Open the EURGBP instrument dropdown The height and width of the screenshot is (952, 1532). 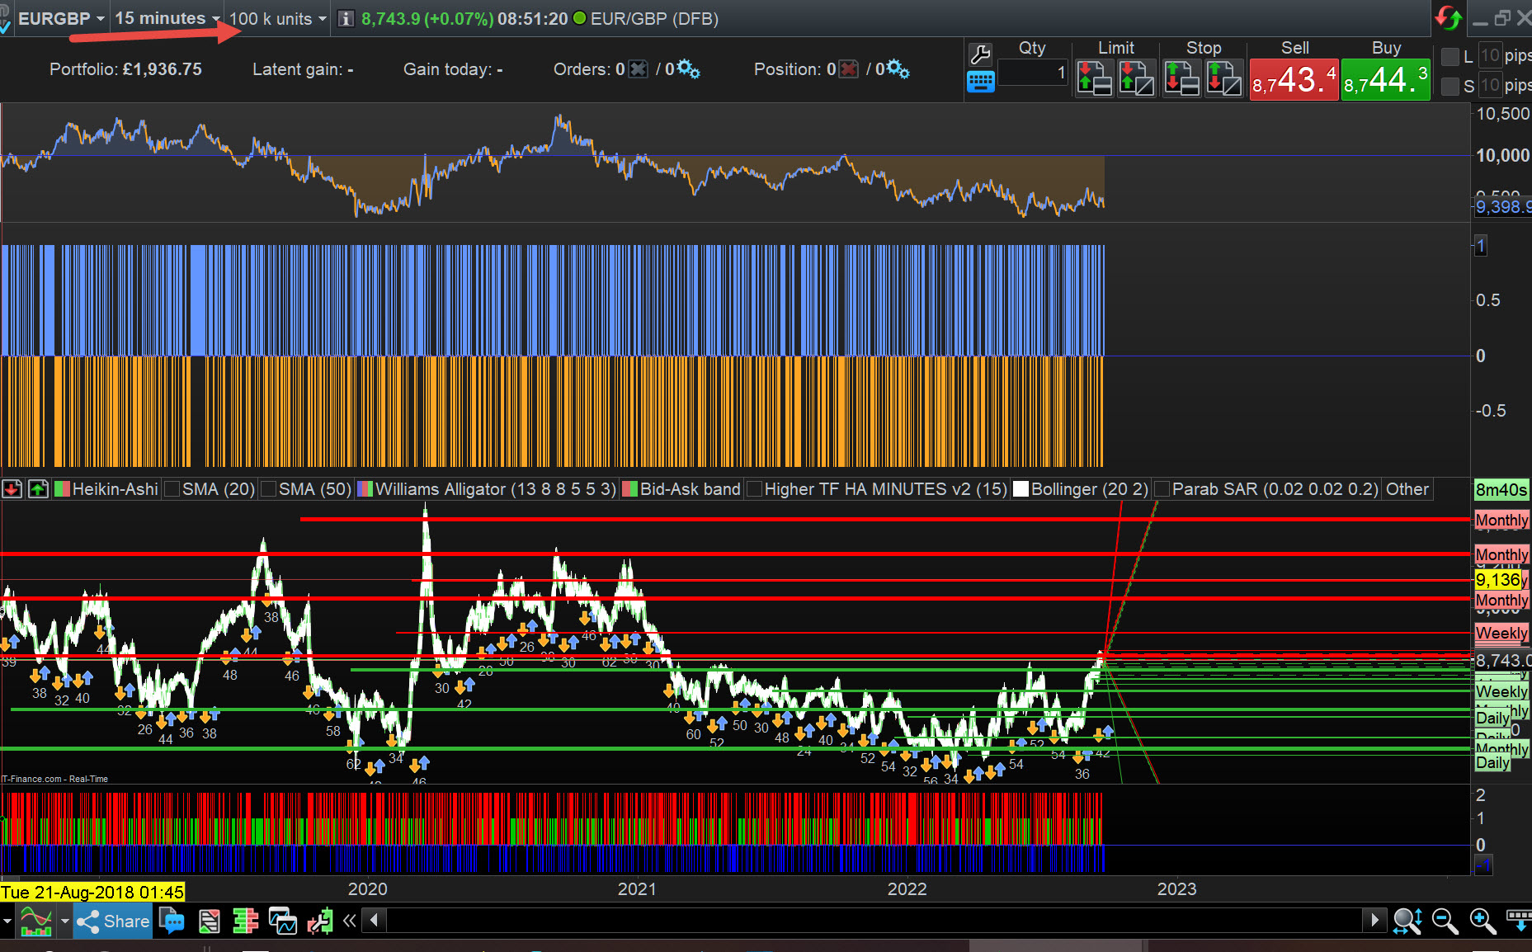click(61, 18)
